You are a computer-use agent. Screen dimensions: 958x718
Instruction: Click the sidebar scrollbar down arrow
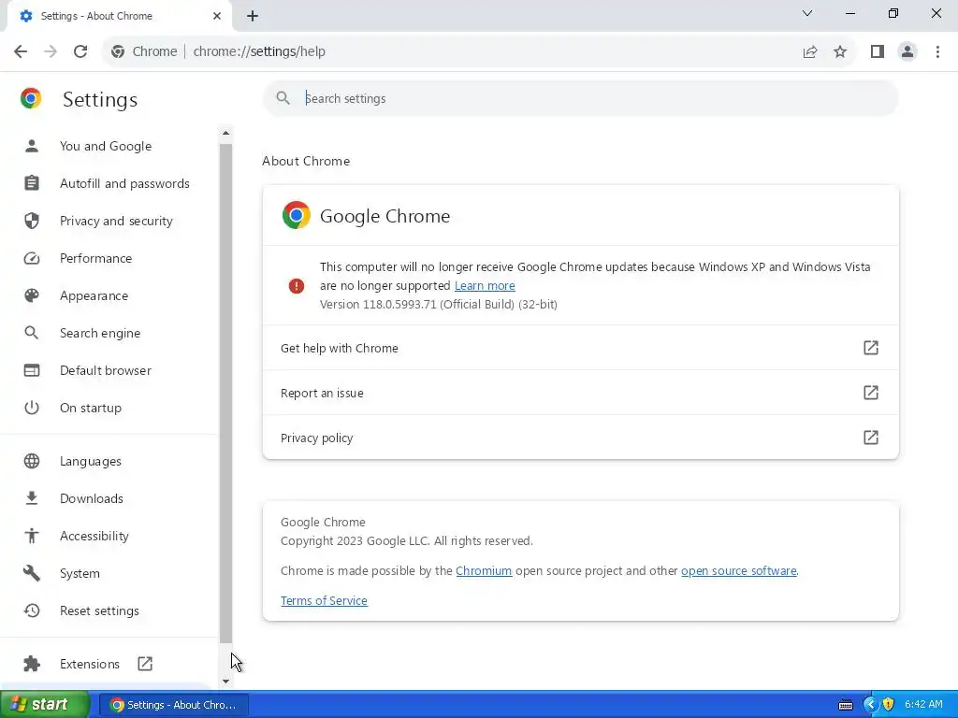pos(226,682)
